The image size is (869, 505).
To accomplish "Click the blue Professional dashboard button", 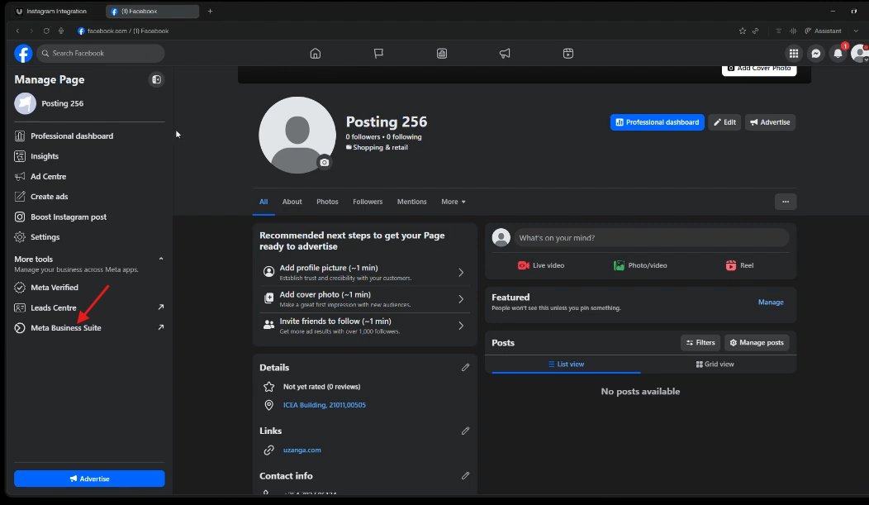I will click(658, 122).
